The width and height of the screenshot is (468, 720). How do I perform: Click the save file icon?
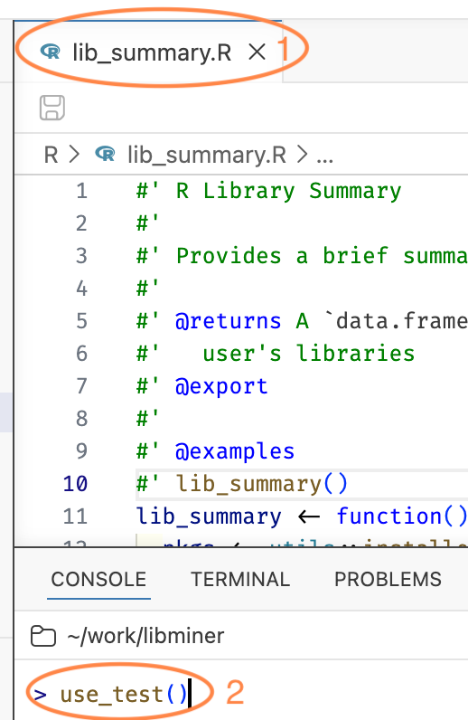tap(52, 108)
